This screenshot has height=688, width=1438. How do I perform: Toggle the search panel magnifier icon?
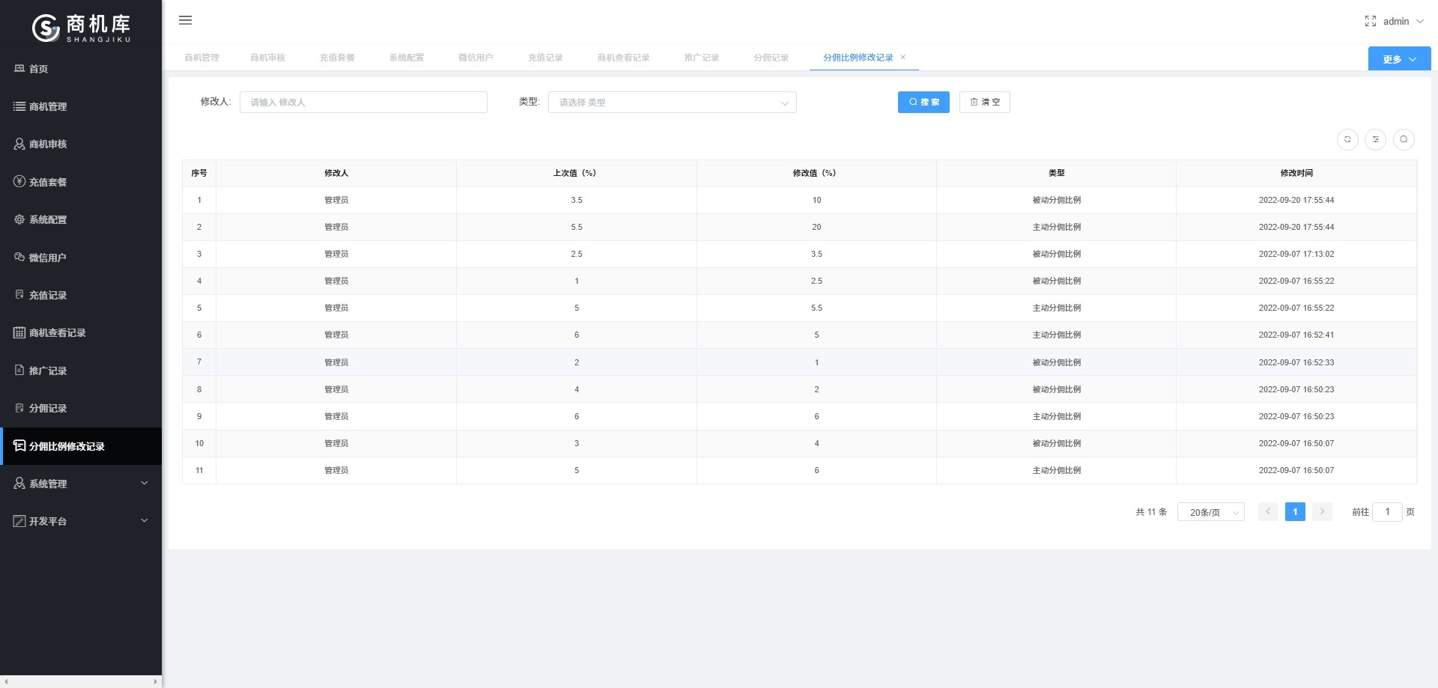(1404, 139)
